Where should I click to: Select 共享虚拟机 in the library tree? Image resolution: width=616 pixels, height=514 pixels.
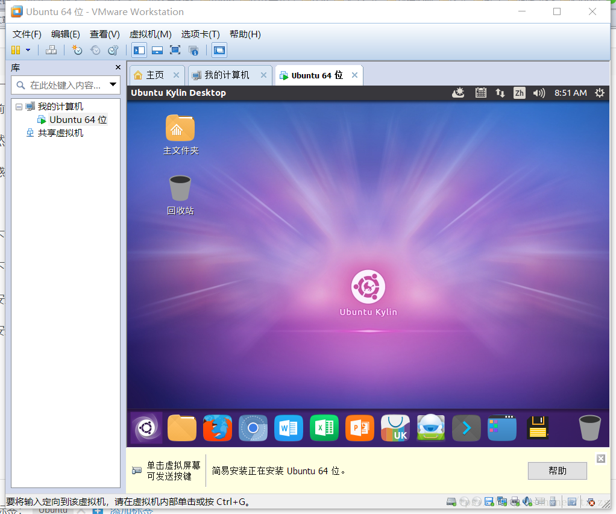coord(60,133)
